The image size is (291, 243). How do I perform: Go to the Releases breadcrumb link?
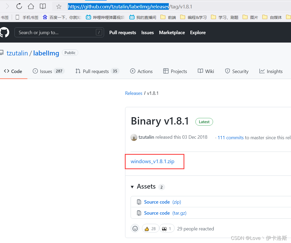pos(134,93)
